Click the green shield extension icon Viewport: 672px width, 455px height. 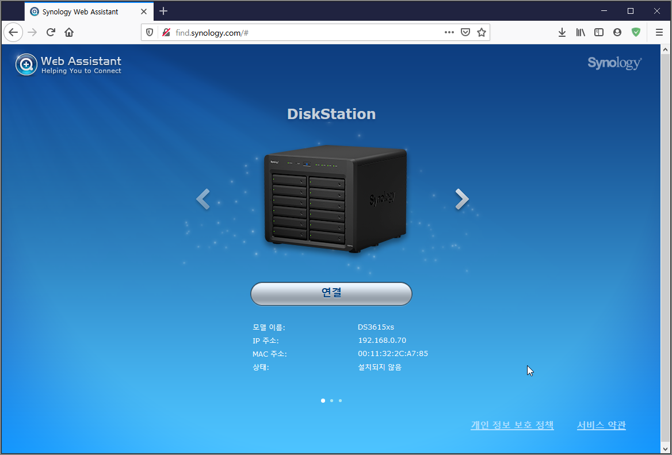pyautogui.click(x=636, y=33)
